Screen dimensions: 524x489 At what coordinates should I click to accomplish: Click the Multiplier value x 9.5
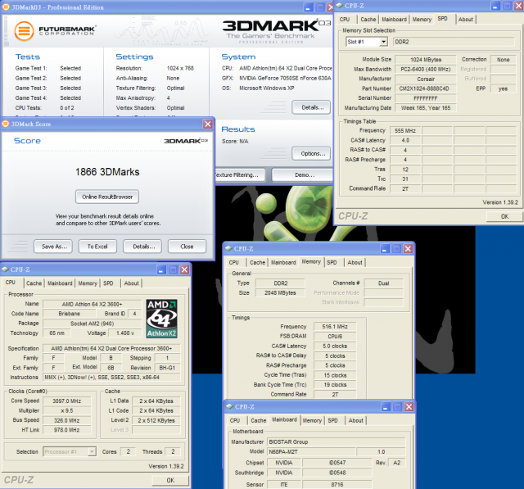click(x=67, y=411)
